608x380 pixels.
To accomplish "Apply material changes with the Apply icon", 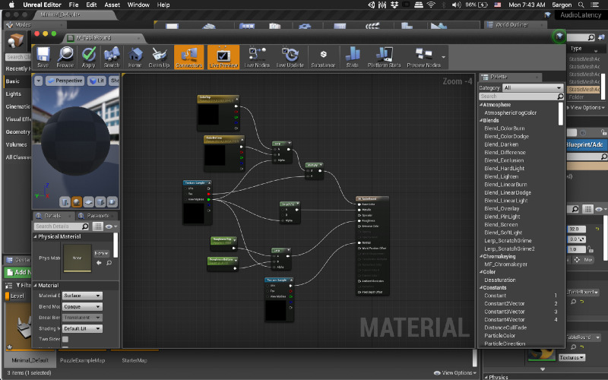I will pos(89,56).
